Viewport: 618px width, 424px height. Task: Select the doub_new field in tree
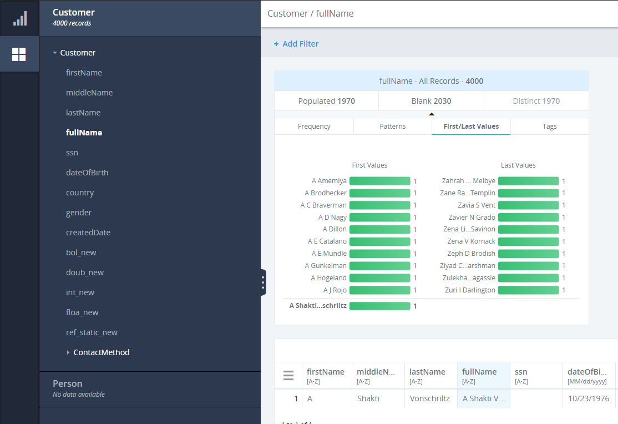click(85, 272)
